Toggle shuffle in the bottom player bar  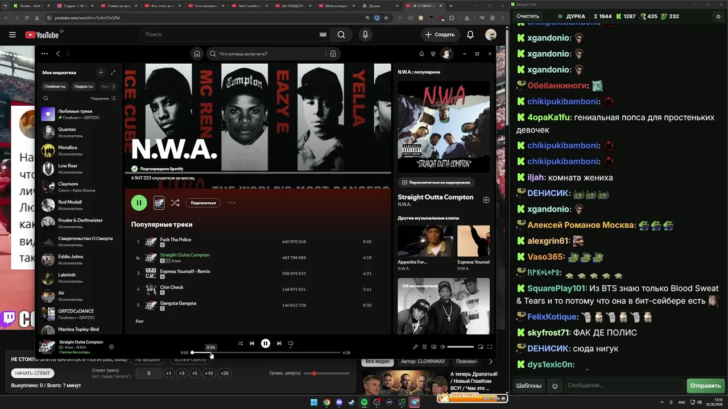(x=240, y=344)
